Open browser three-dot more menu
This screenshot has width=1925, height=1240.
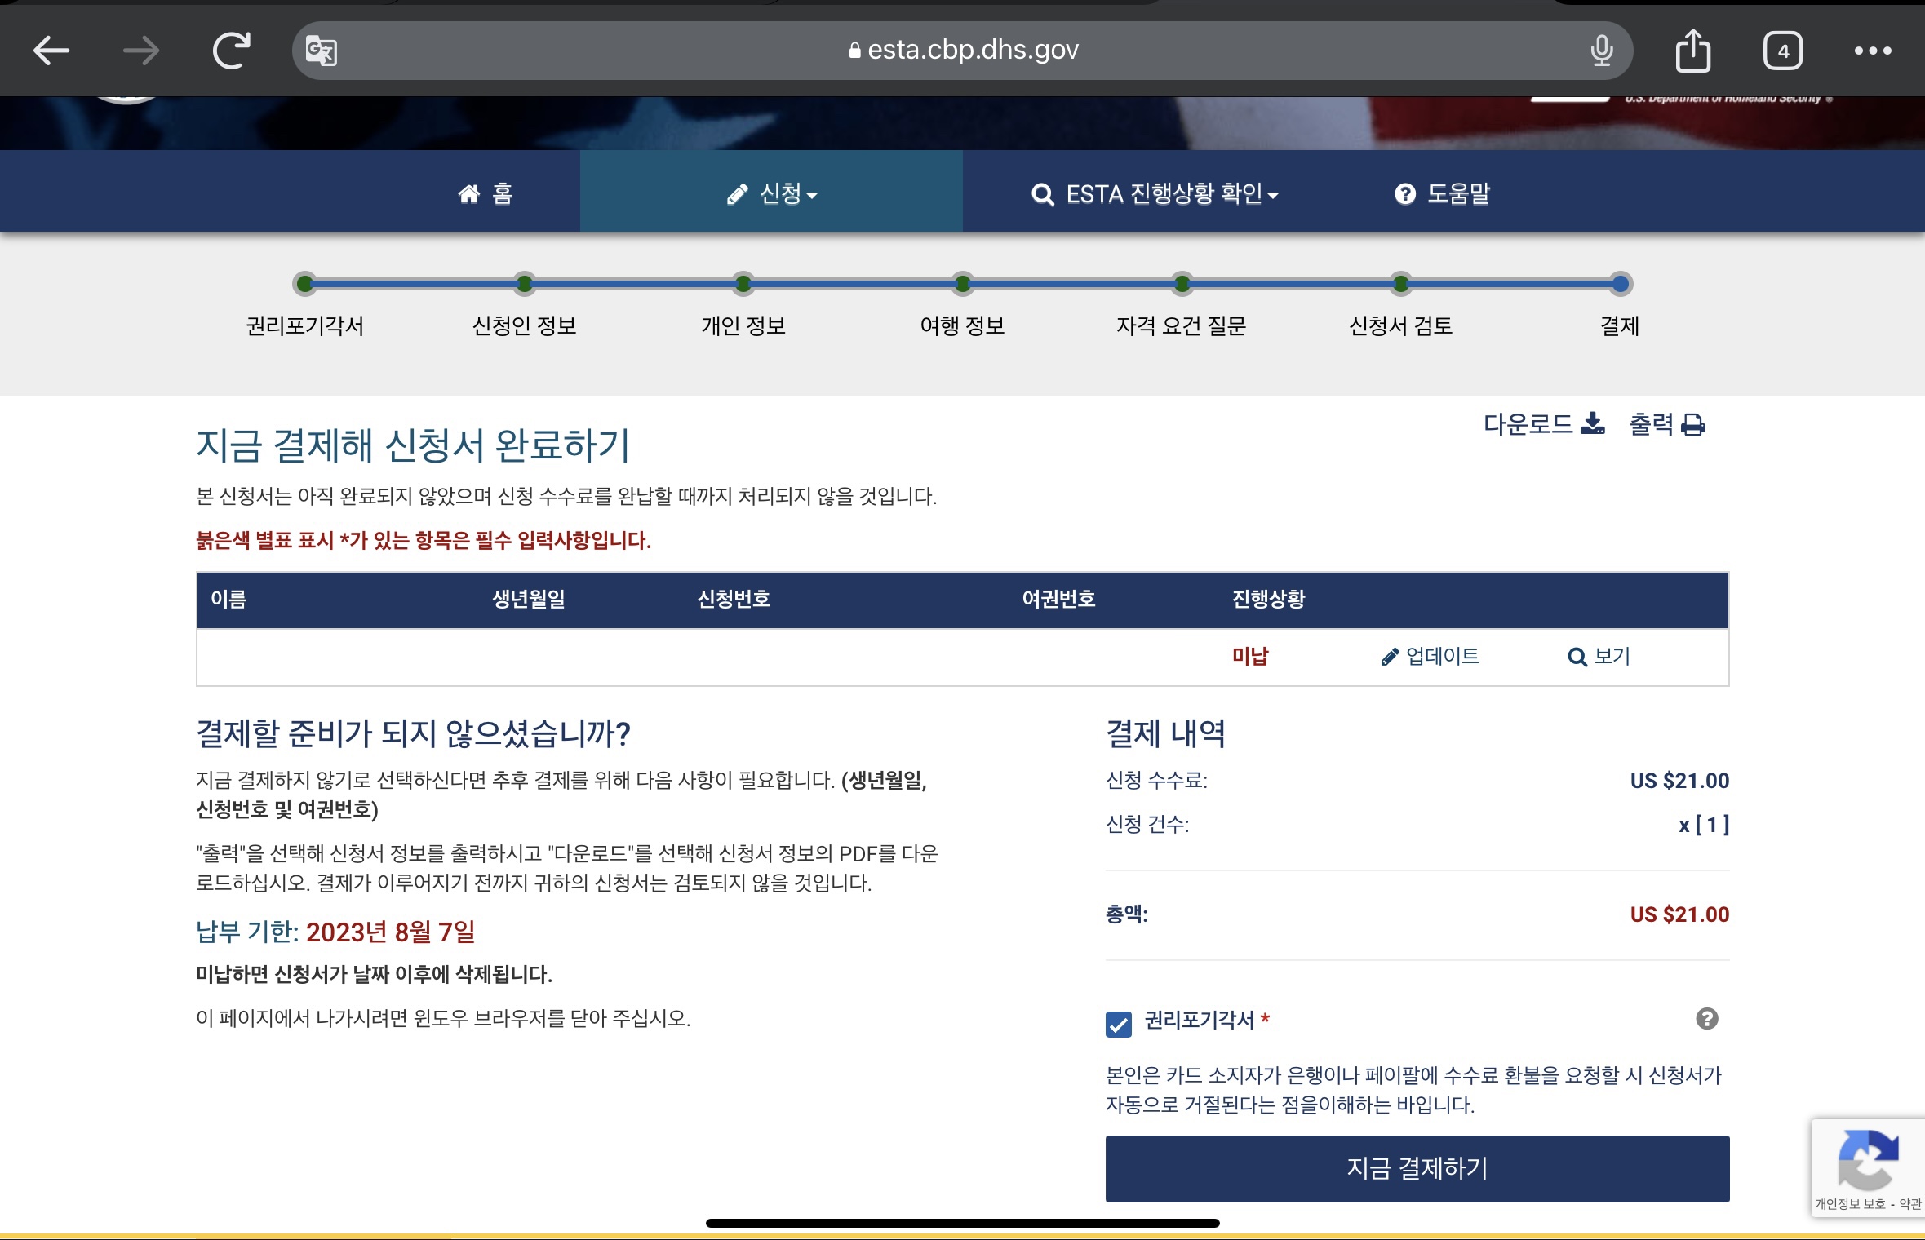[1872, 51]
